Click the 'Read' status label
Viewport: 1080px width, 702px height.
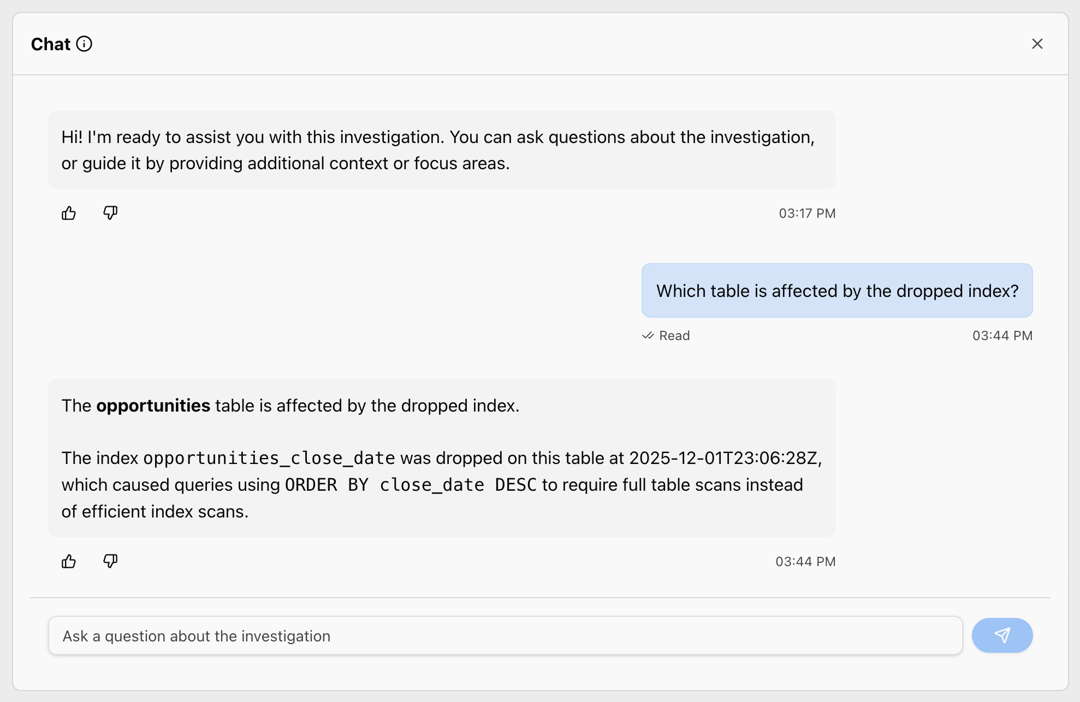pyautogui.click(x=674, y=336)
